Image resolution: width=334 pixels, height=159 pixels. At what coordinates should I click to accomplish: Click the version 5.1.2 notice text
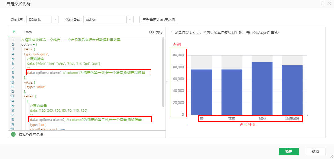tap(225, 33)
